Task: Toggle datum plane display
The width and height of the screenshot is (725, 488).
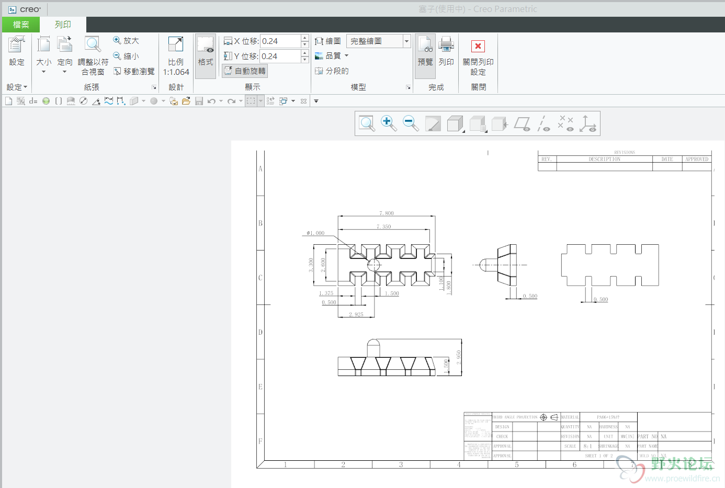Action: (x=522, y=123)
